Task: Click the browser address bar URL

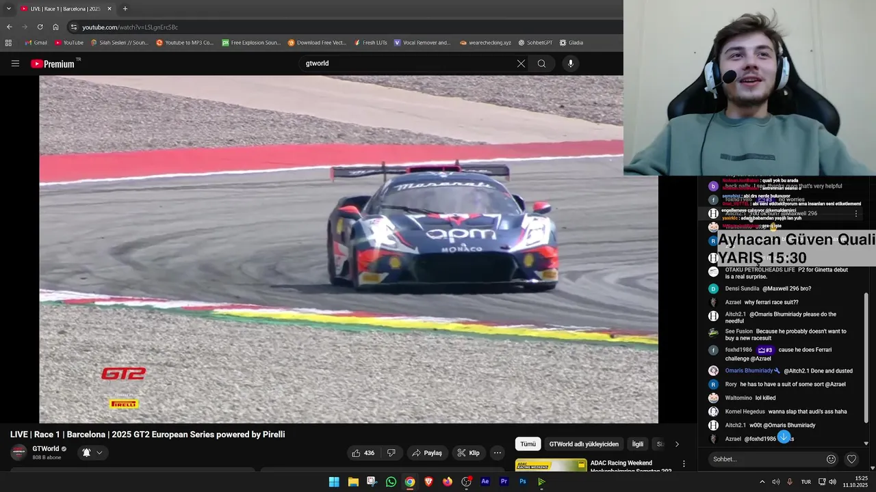Action: pos(130,27)
